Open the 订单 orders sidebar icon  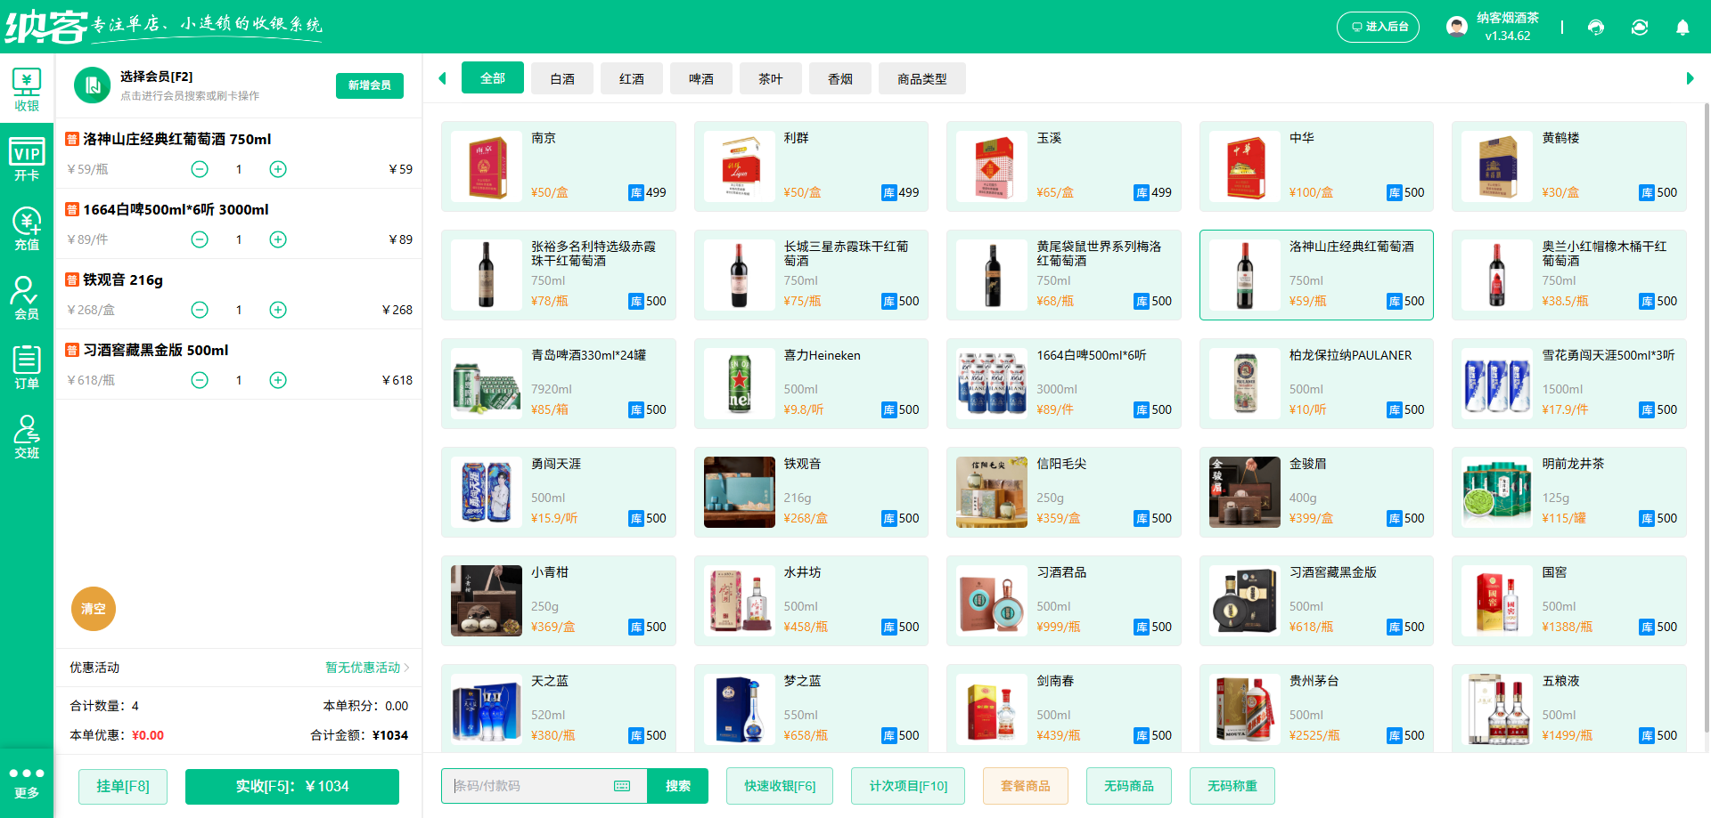point(27,367)
